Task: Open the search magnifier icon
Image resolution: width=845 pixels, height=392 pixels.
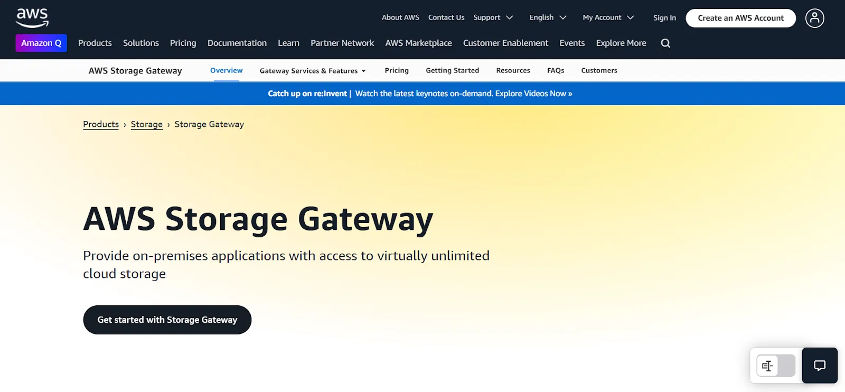Action: (665, 43)
